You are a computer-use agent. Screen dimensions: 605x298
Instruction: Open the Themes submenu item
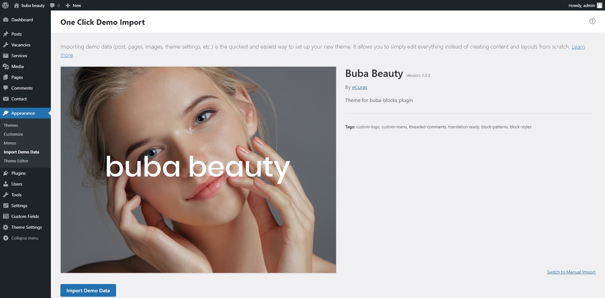tap(11, 125)
